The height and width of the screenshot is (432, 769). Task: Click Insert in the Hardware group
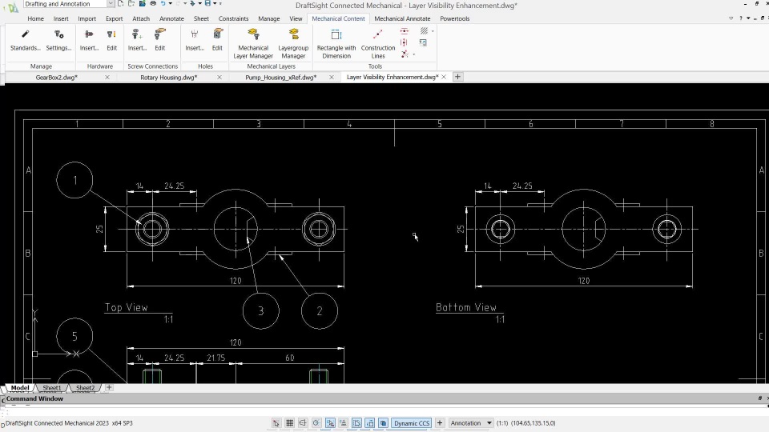pyautogui.click(x=89, y=40)
